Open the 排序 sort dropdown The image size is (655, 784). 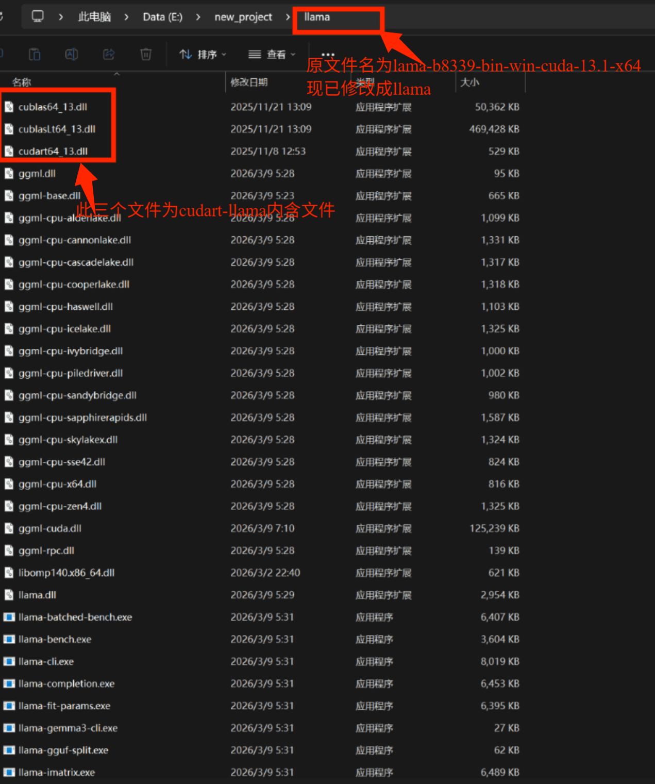(x=203, y=54)
